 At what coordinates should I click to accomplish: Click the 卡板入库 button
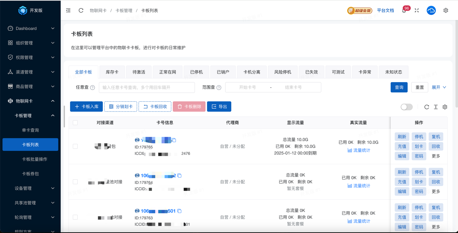pos(86,107)
